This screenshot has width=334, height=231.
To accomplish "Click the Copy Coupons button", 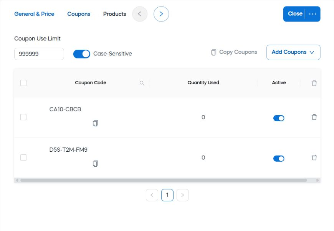I will coord(234,52).
